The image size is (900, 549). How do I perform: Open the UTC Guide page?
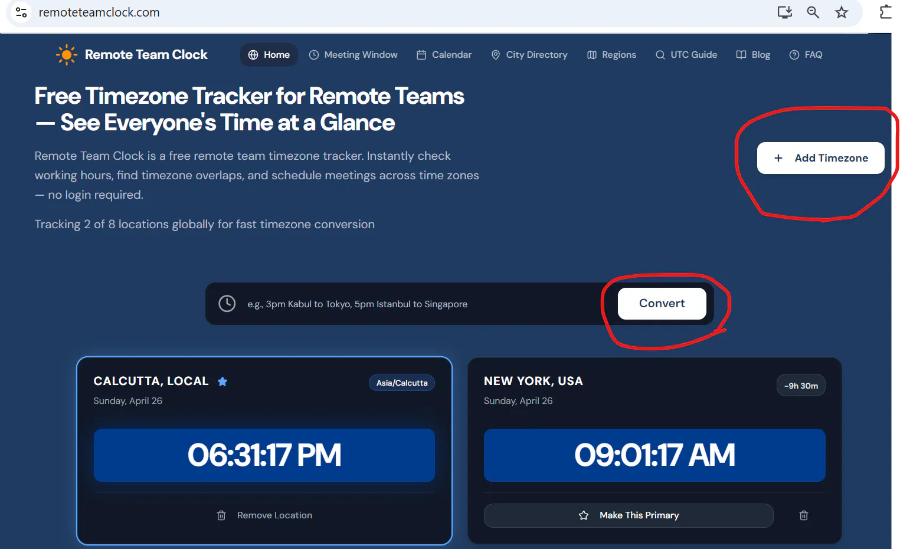coord(686,55)
